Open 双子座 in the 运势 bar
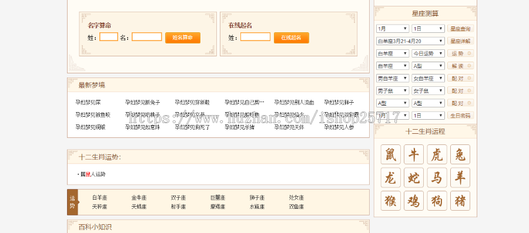Viewport: 529px width, 233px height. [179, 198]
